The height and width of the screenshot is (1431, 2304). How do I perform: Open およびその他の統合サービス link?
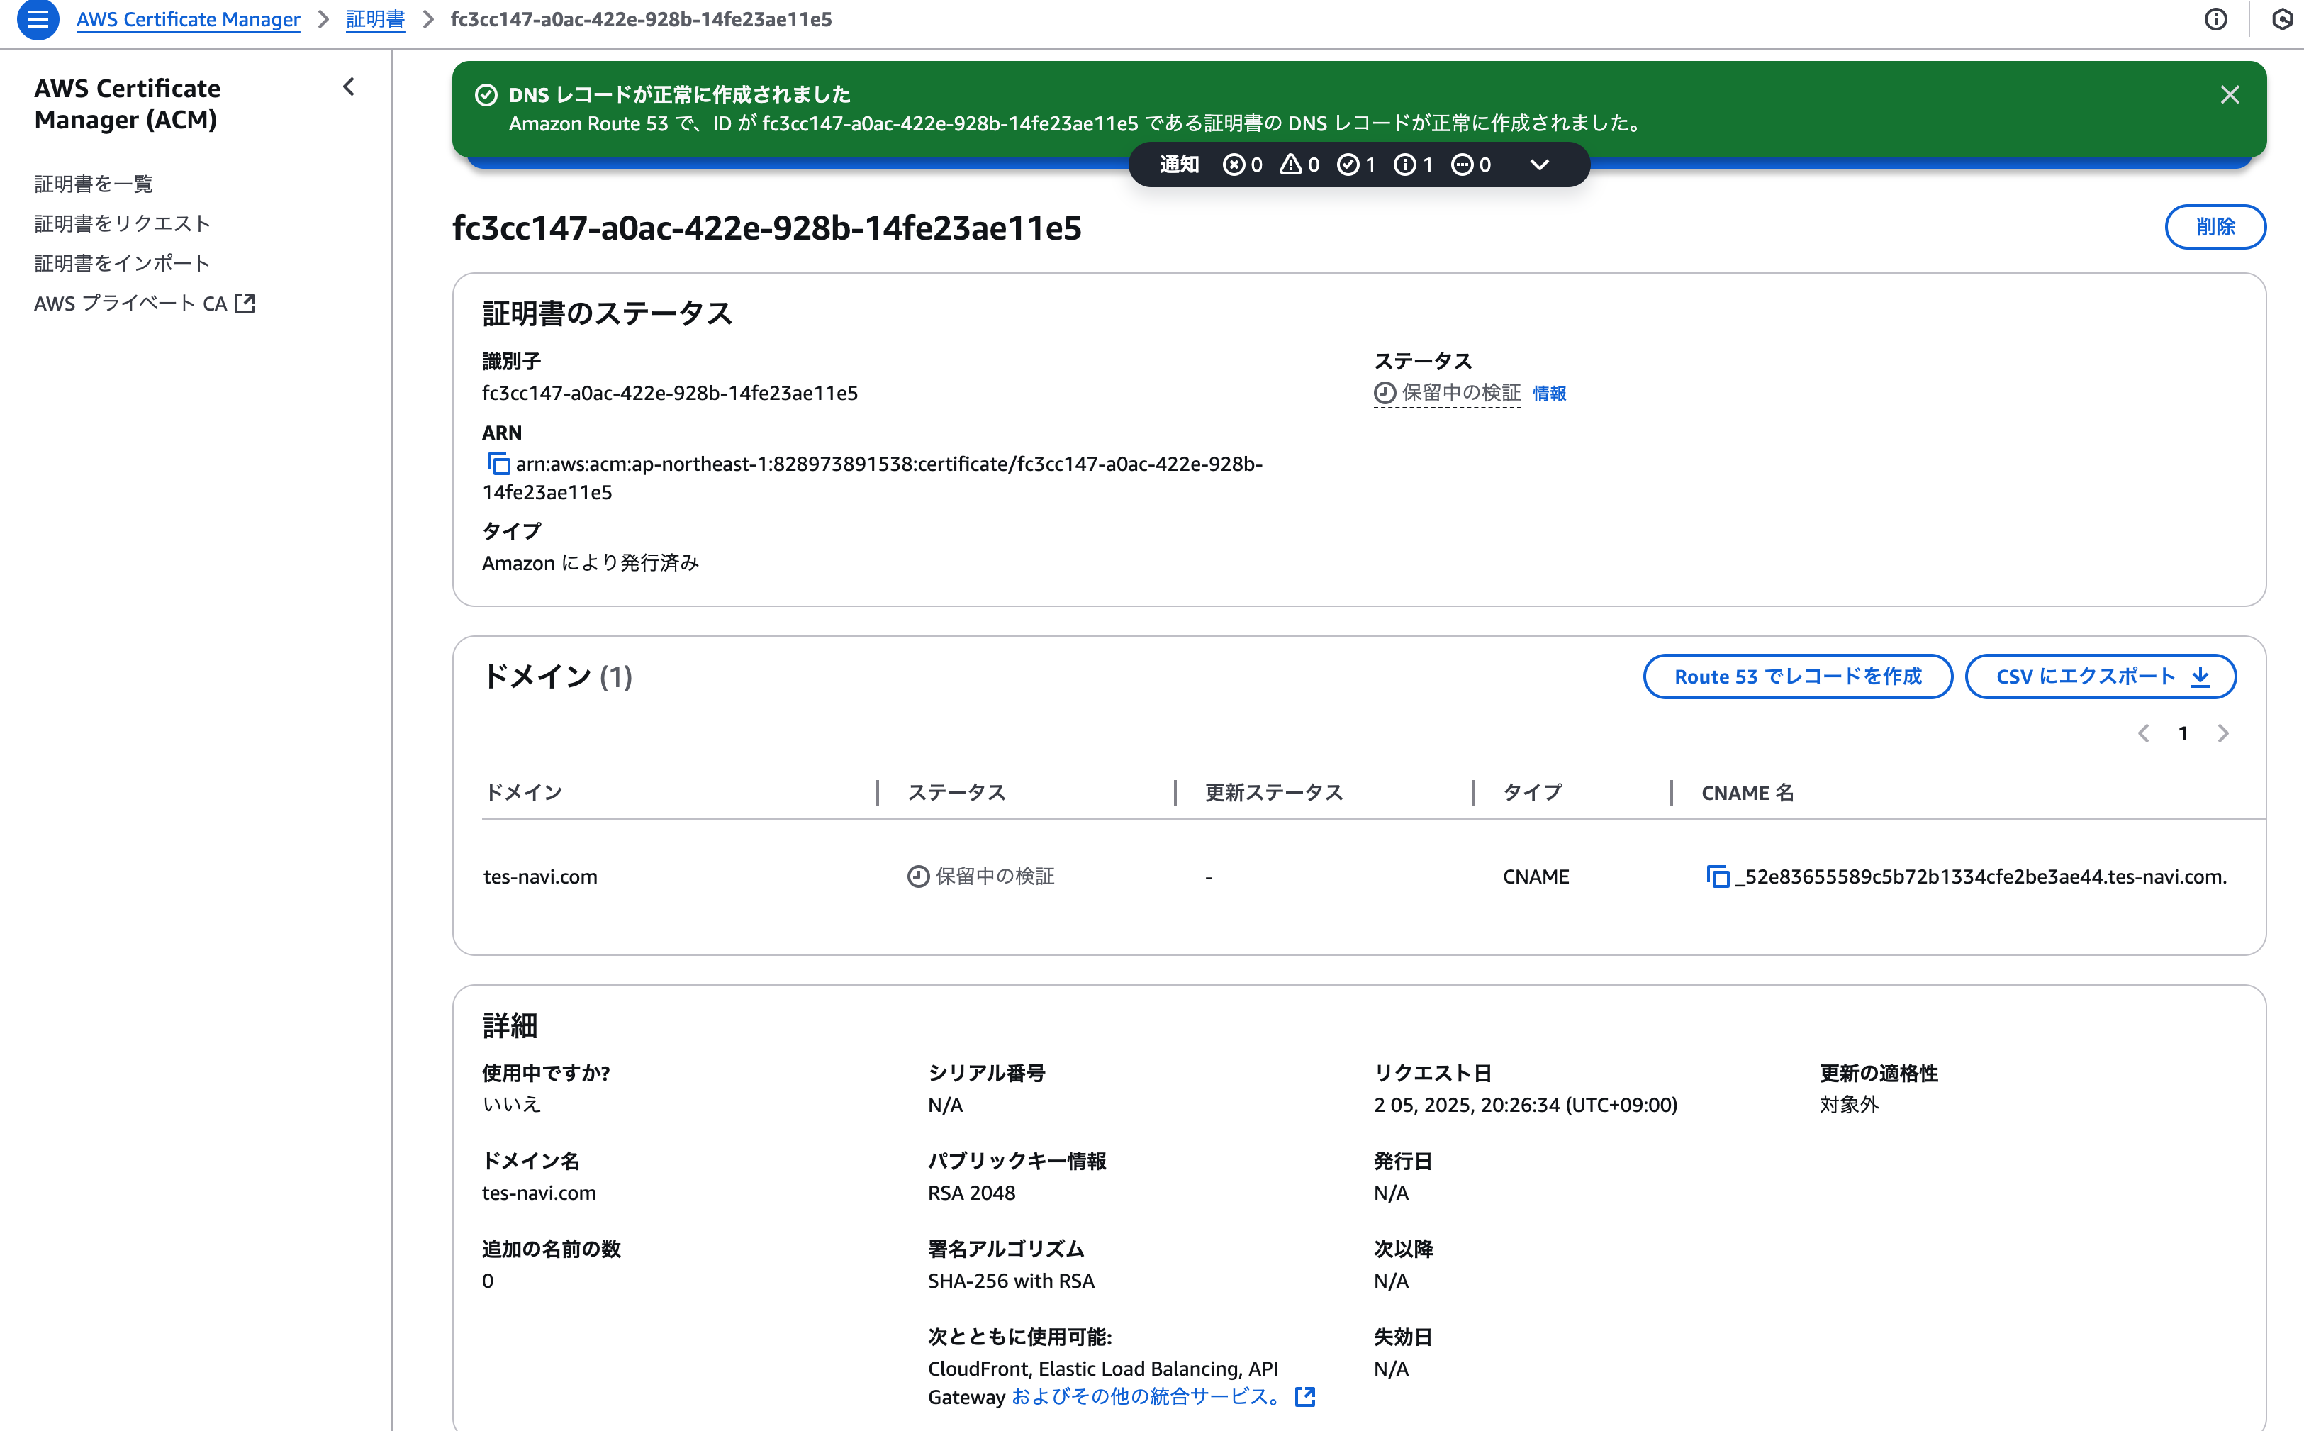[1163, 1396]
